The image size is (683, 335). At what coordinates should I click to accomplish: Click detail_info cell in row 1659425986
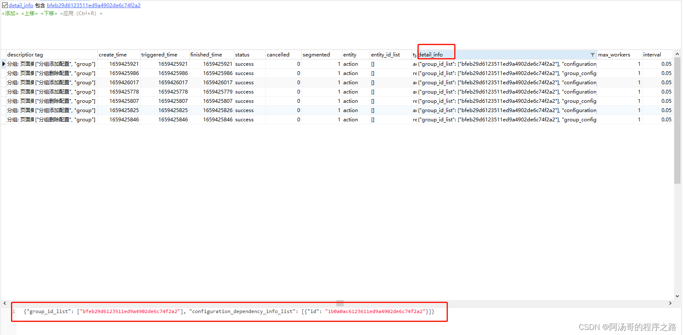(507, 73)
